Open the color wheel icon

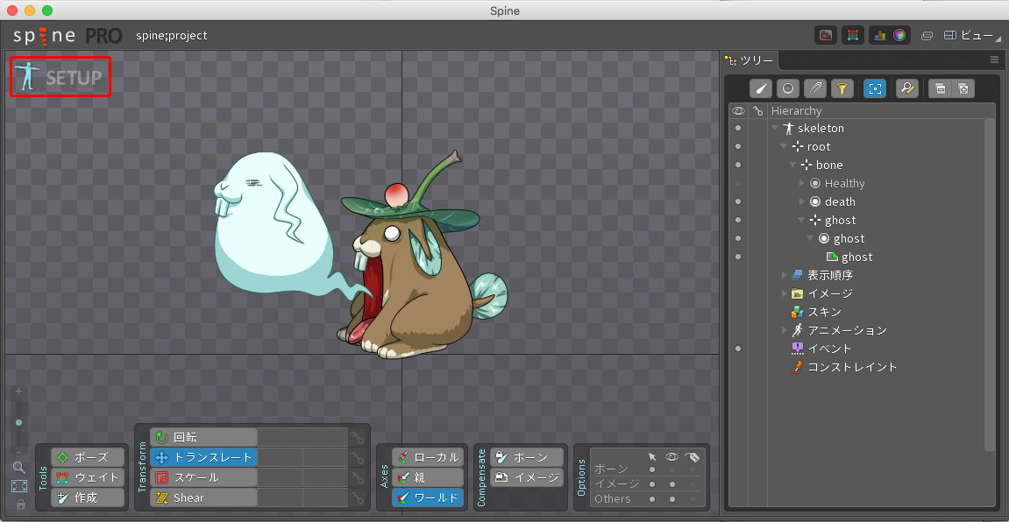[x=899, y=35]
